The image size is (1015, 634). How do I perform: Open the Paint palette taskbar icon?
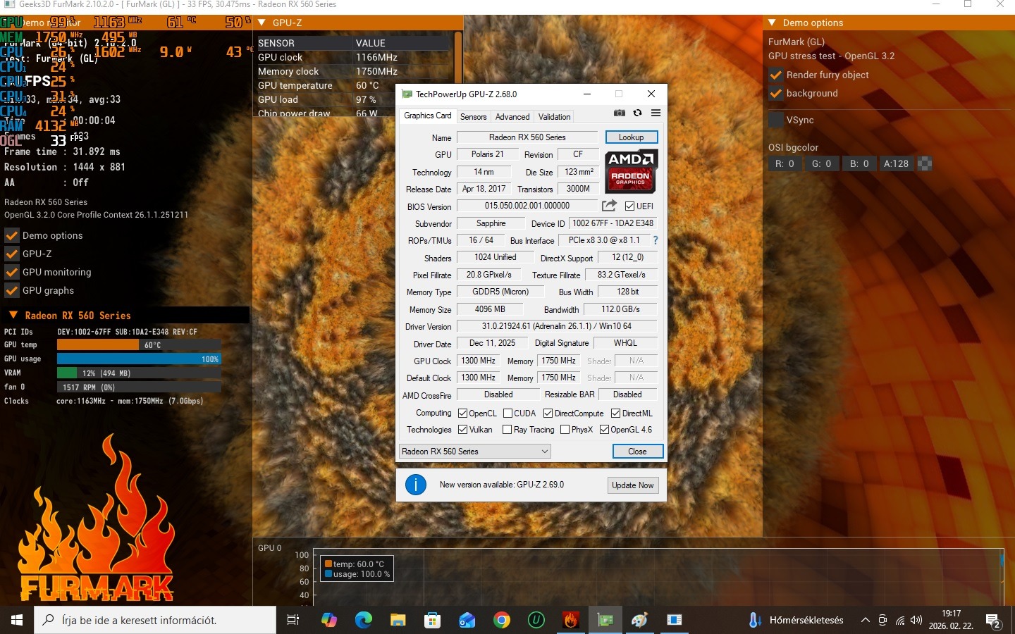(x=640, y=620)
